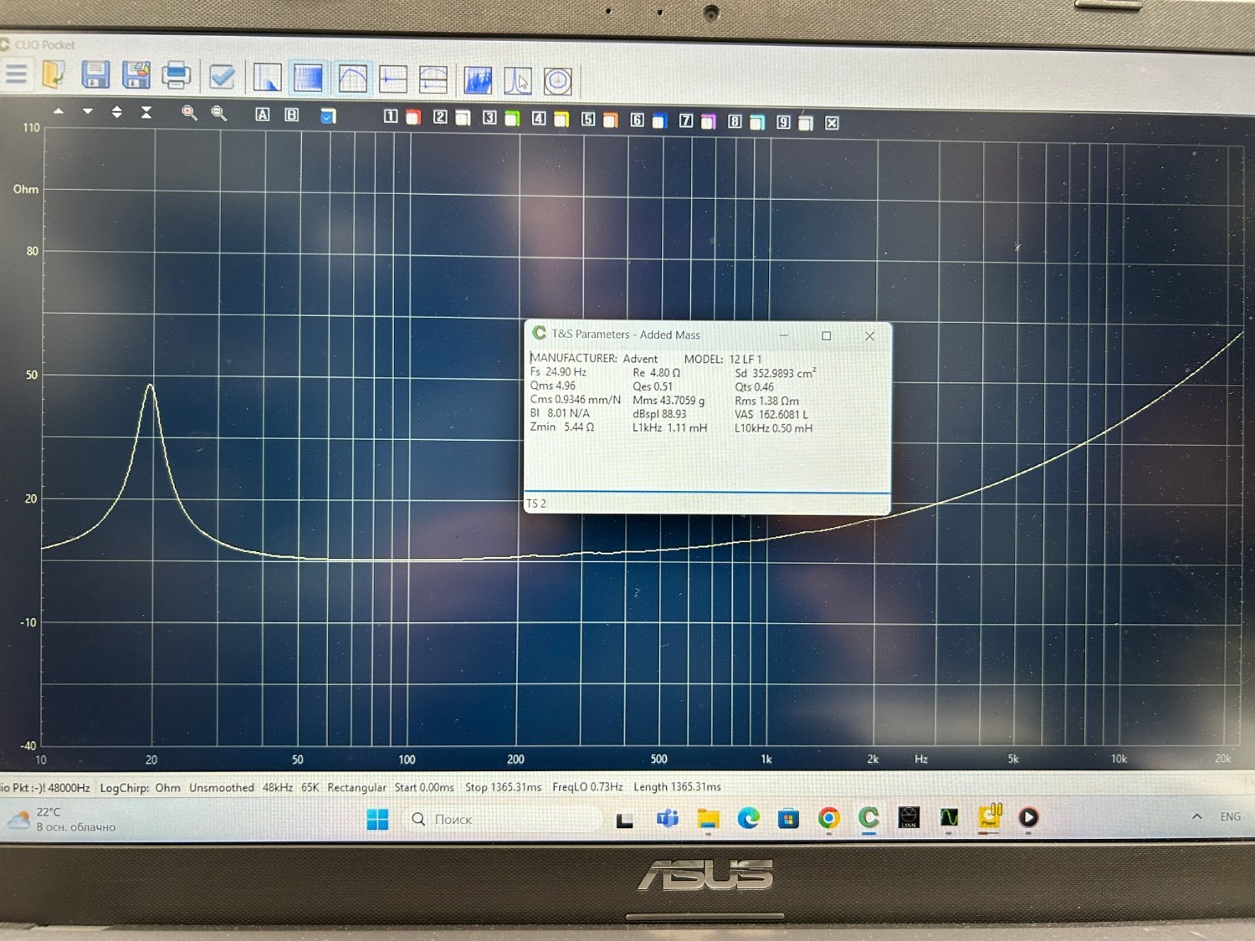Toggle overlay number 9
Image resolution: width=1255 pixels, height=941 pixels.
pyautogui.click(x=783, y=123)
